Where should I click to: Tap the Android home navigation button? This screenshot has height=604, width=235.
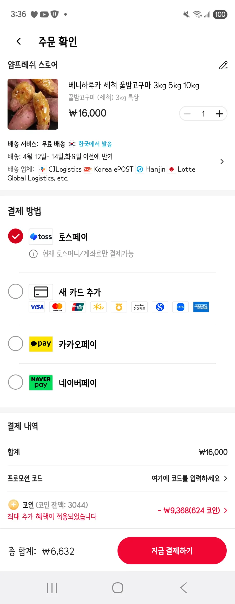[x=117, y=588]
